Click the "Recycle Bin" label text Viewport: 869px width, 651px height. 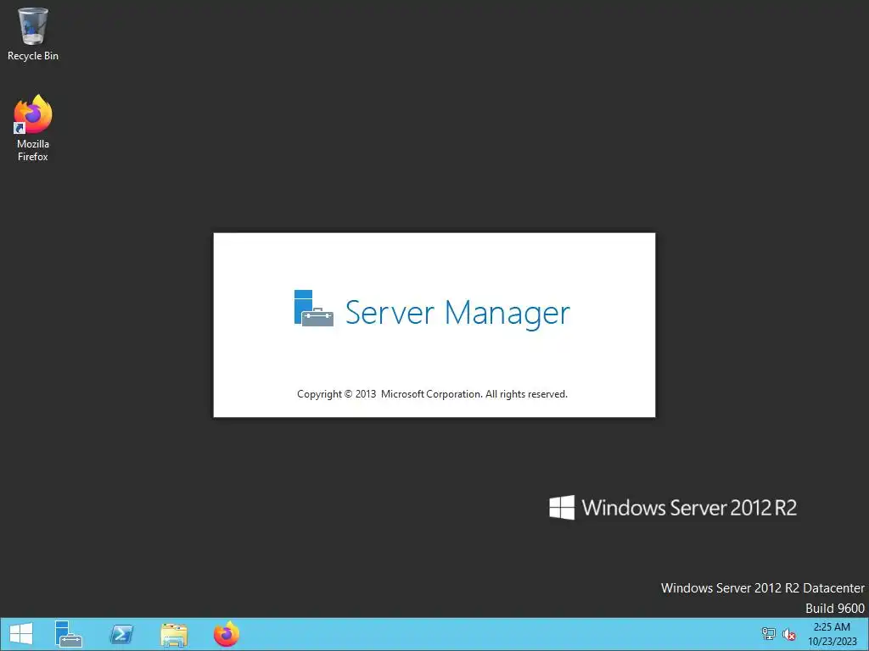coord(33,56)
